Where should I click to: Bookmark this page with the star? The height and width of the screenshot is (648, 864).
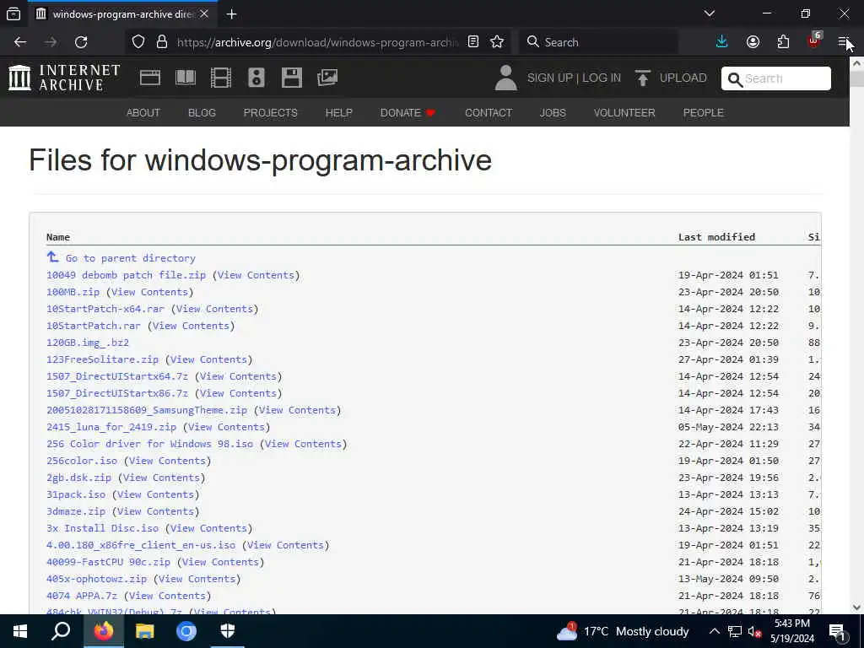point(497,42)
